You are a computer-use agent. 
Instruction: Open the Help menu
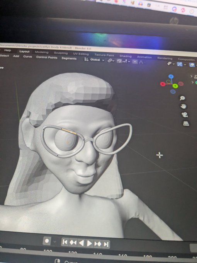tap(8, 50)
